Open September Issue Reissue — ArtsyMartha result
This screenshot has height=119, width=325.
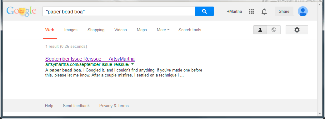coord(90,59)
